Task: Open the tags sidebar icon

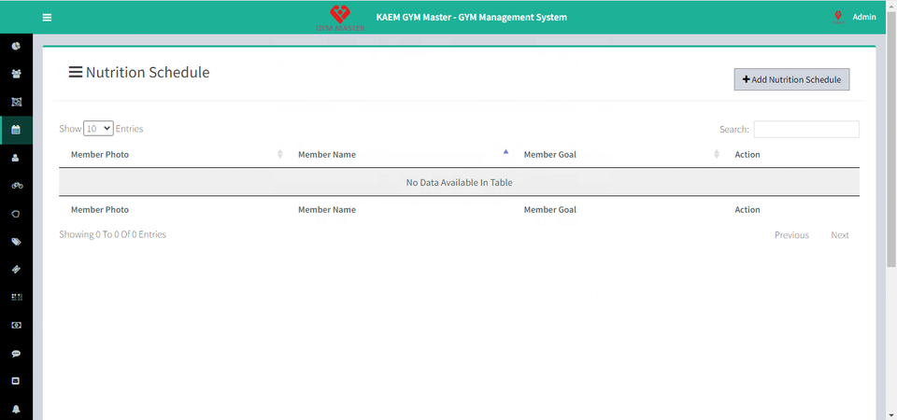Action: (16, 242)
